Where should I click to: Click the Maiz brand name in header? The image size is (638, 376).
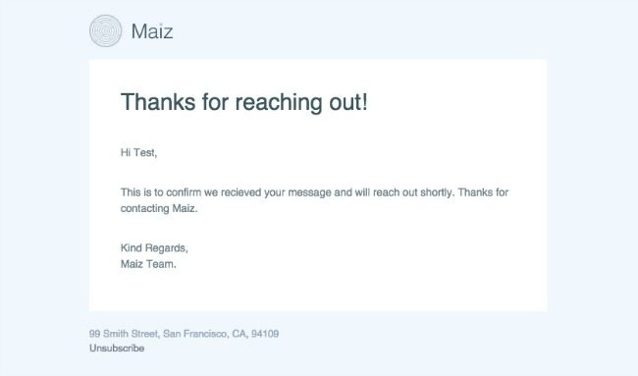point(152,31)
